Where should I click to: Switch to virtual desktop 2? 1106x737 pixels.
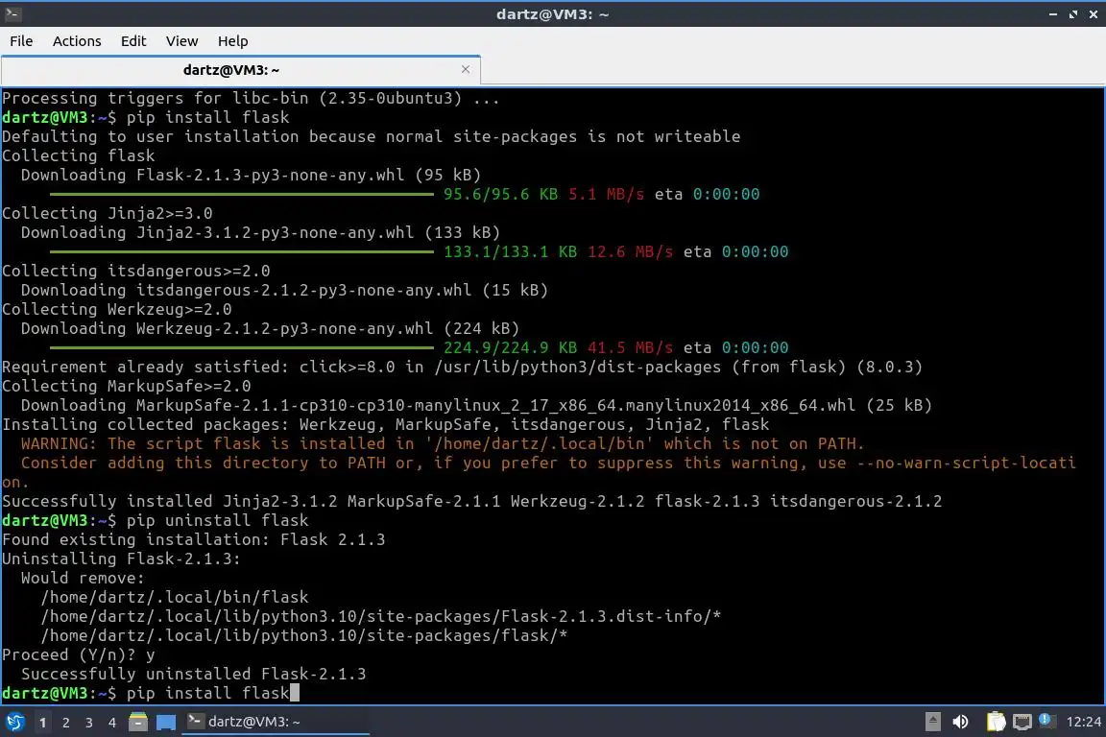click(66, 723)
